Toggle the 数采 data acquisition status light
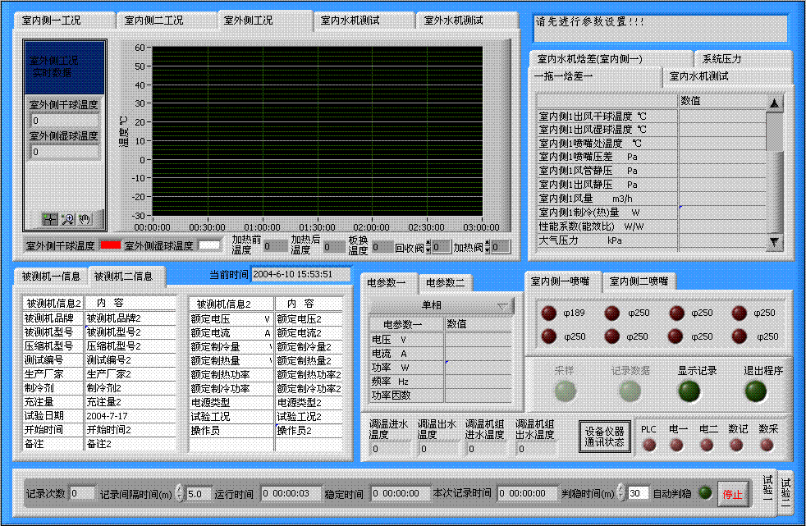Viewport: 806px width, 526px height. click(768, 446)
